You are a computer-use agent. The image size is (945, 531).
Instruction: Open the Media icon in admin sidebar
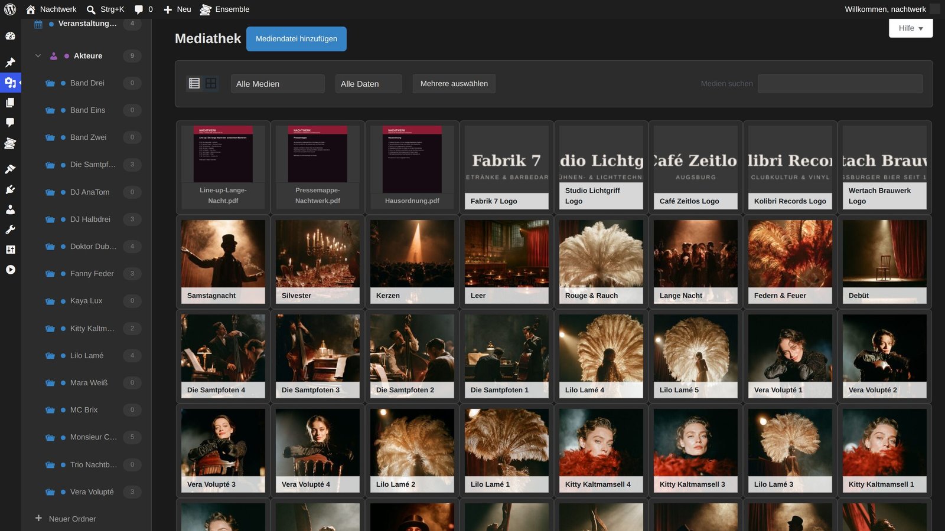10,83
